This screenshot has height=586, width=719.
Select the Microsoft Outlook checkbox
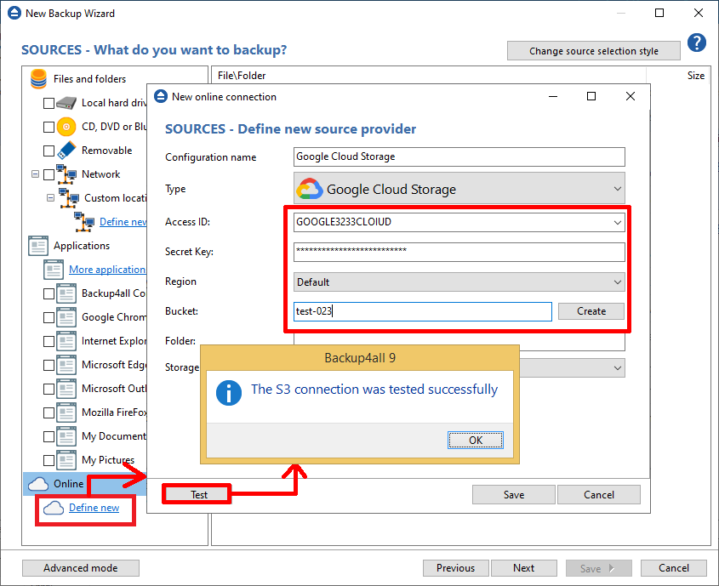tap(49, 389)
